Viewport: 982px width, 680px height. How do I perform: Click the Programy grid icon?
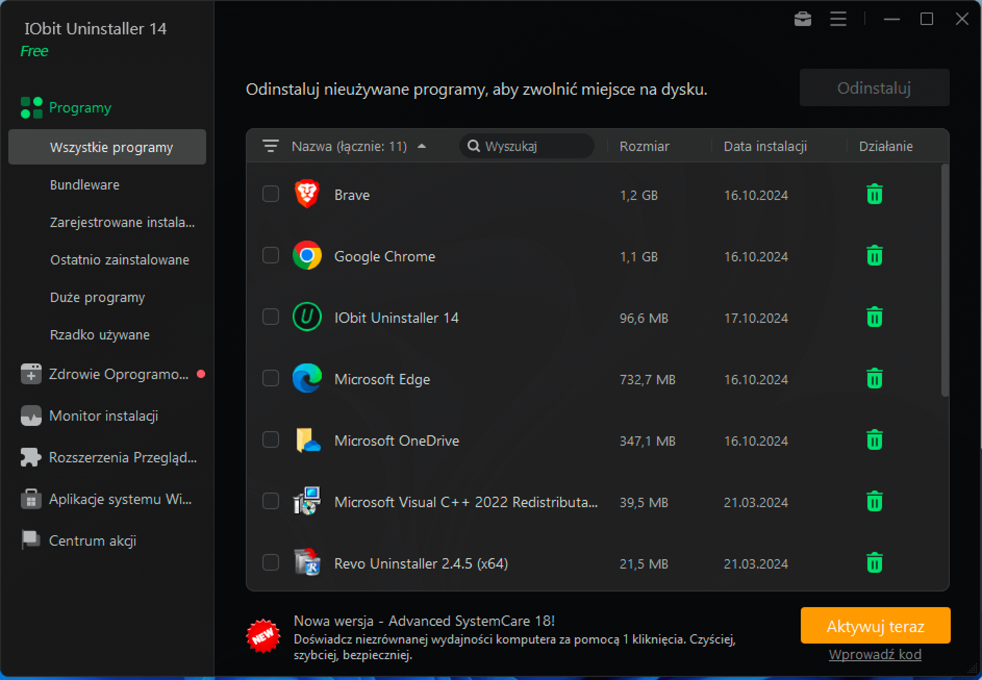click(x=31, y=108)
